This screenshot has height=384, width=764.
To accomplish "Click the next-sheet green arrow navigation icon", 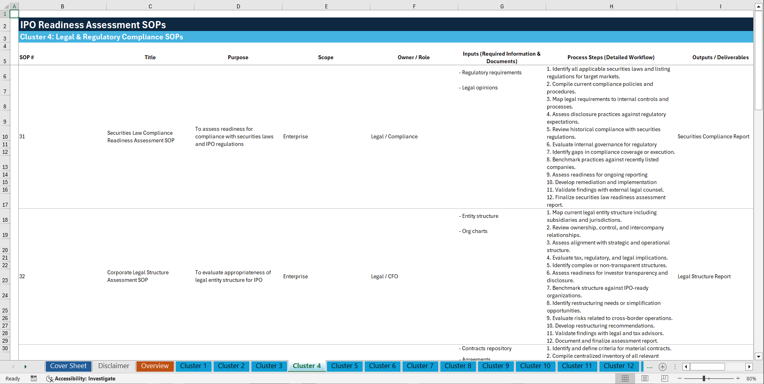I will [25, 367].
